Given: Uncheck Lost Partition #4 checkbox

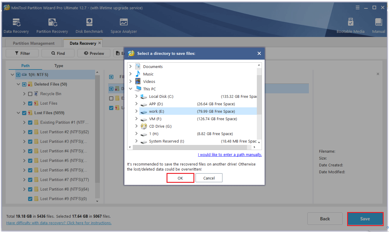Looking at the screenshot, I should pos(30,151).
